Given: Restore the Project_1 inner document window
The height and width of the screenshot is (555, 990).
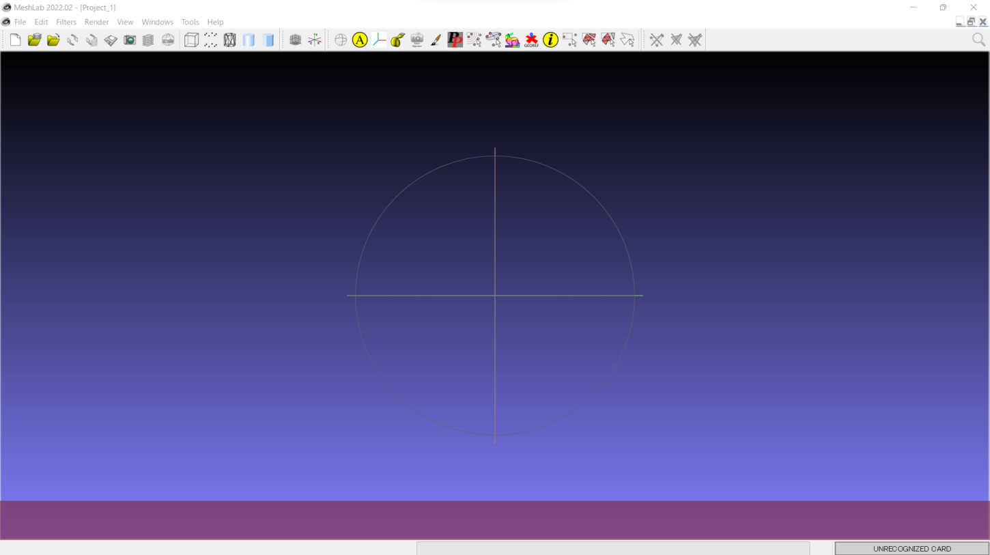Looking at the screenshot, I should pos(971,22).
